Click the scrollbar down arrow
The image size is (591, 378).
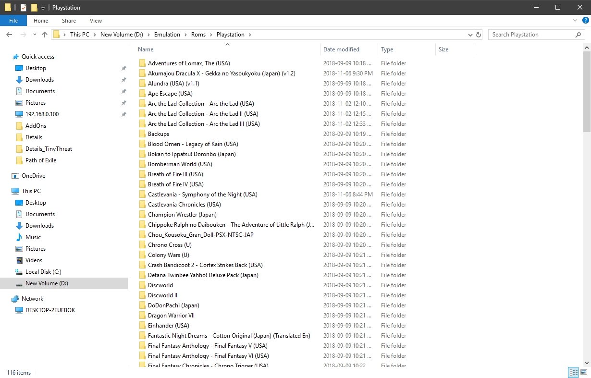[587, 364]
